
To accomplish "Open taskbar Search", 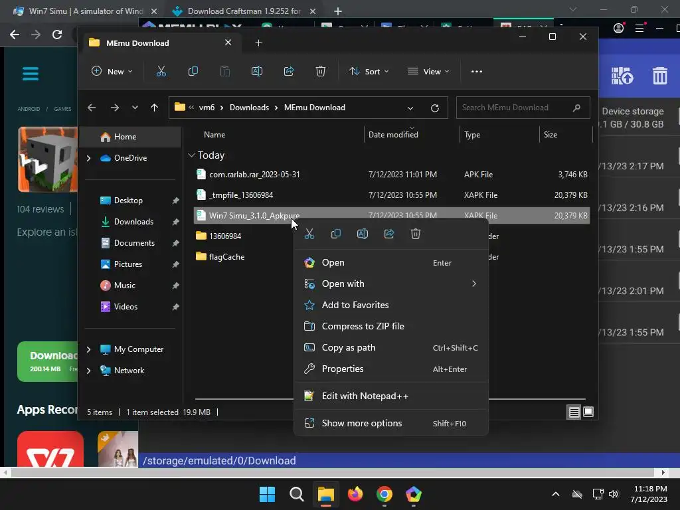I will pos(297,494).
